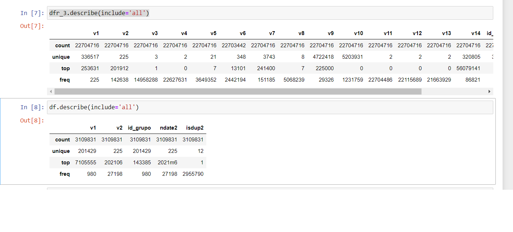Screen dimensions: 513x232
Task: Click the ndate2 column header in Out[8]
Action: pos(168,128)
